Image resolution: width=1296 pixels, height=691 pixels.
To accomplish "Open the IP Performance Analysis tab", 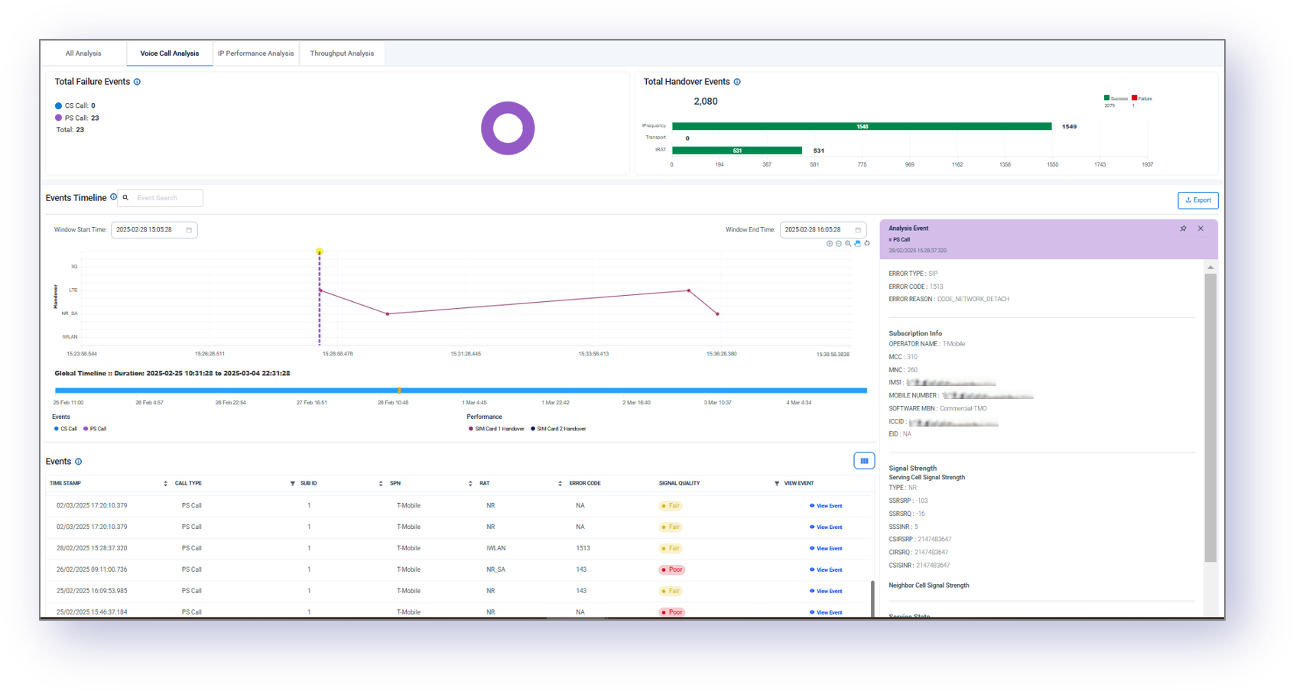I will click(x=255, y=54).
